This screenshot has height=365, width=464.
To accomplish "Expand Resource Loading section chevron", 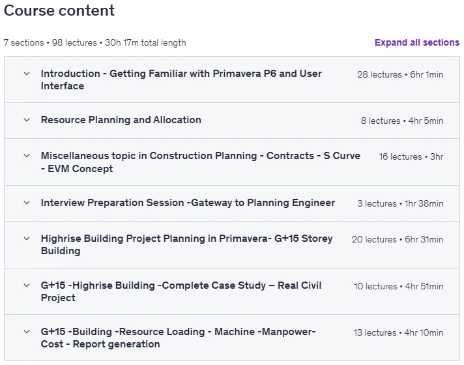I will point(27,332).
